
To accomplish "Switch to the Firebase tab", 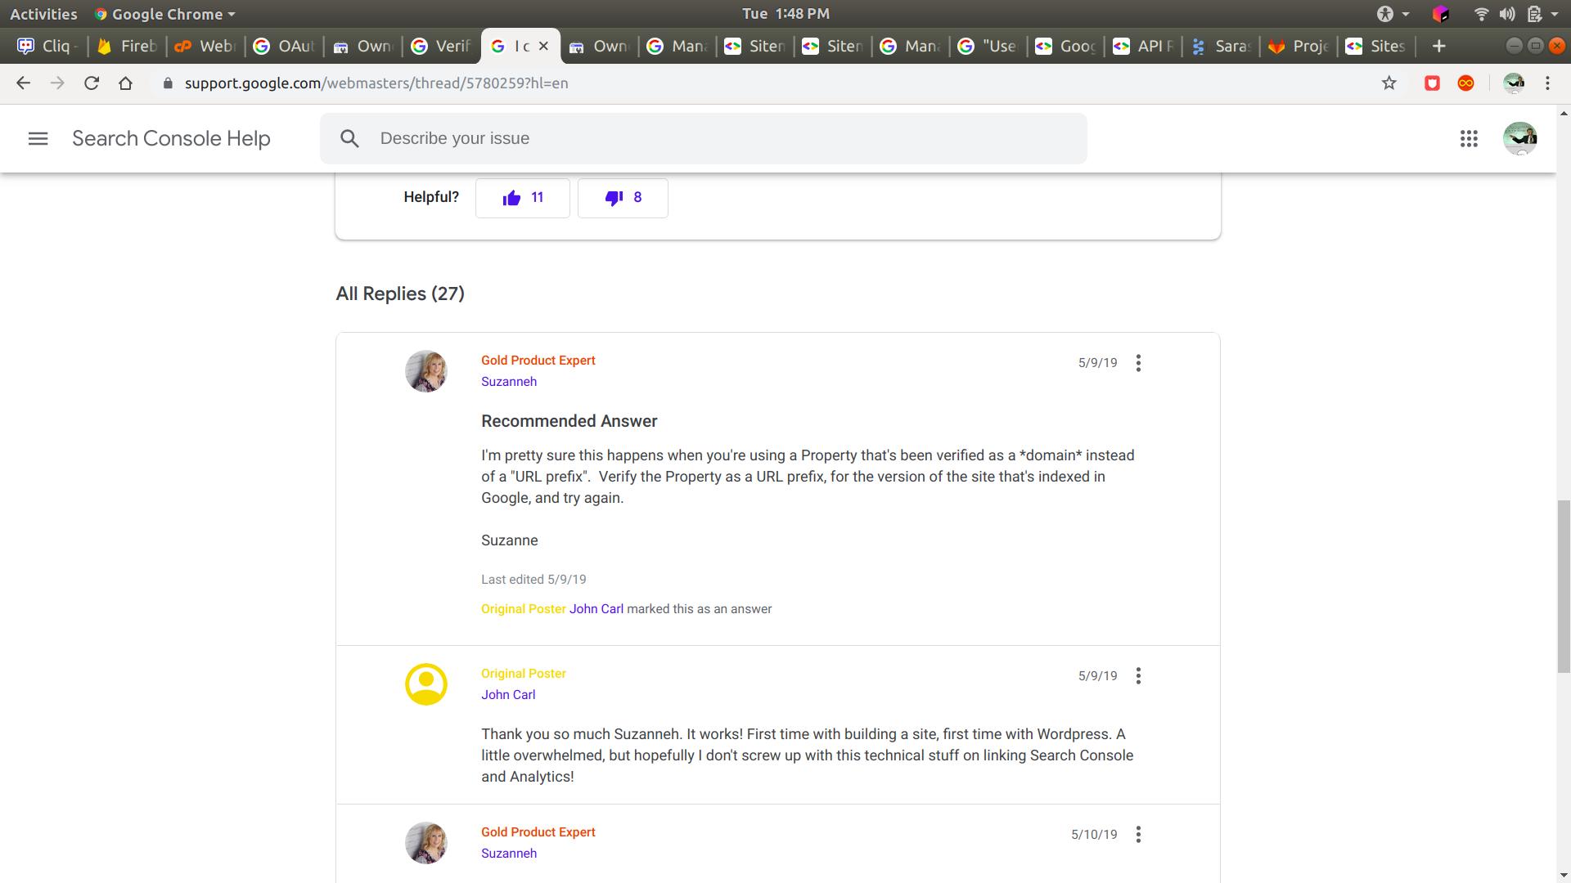I will click(x=128, y=47).
